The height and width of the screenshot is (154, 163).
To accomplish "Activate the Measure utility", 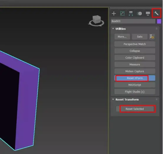I will tap(135, 65).
